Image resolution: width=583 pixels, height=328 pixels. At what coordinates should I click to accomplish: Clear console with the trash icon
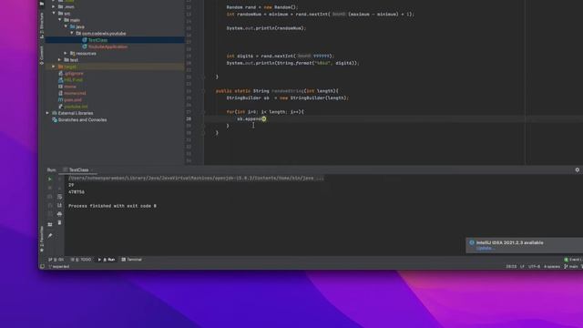[59, 222]
